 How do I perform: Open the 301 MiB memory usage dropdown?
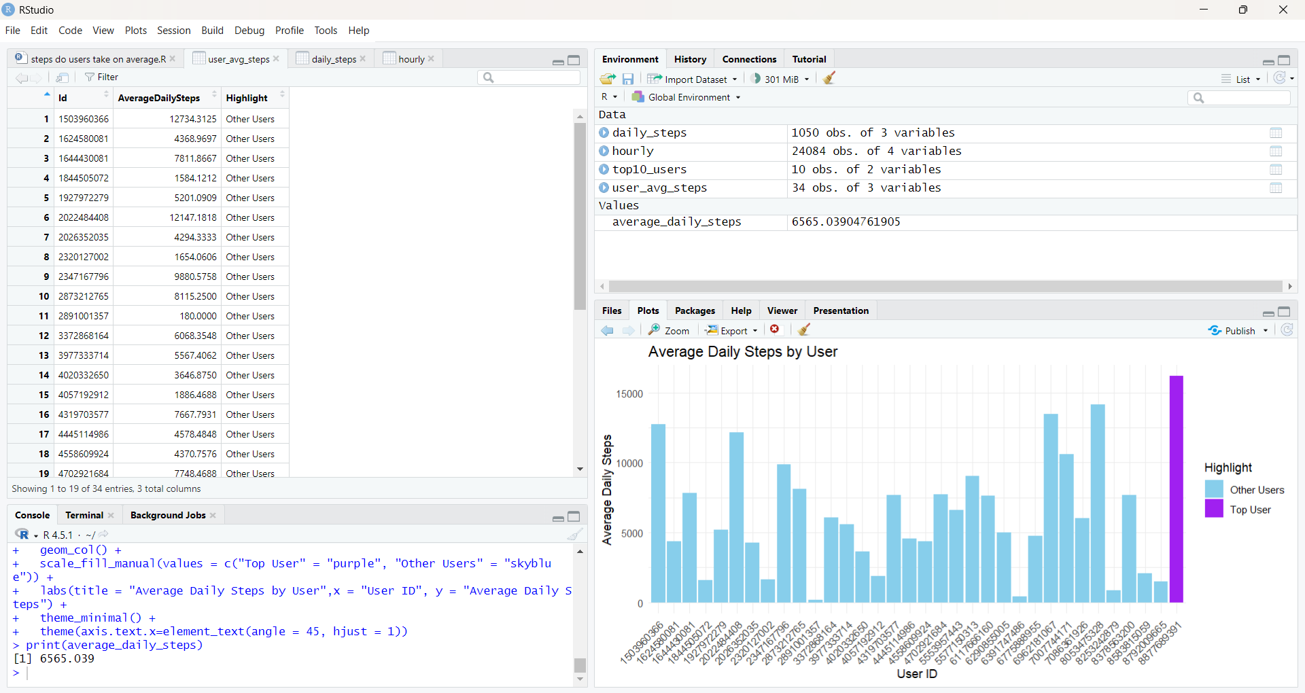pos(780,79)
